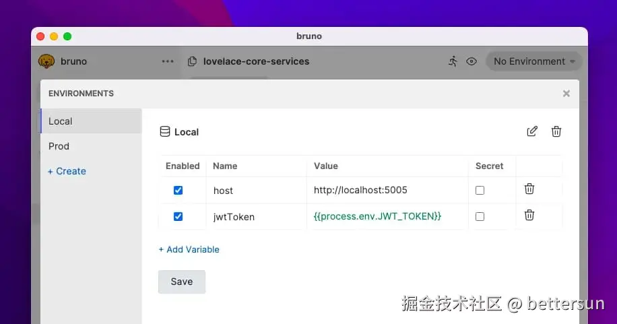Viewport: 617px width, 324px height.
Task: Click the jwtToken name field
Action: tap(257, 217)
